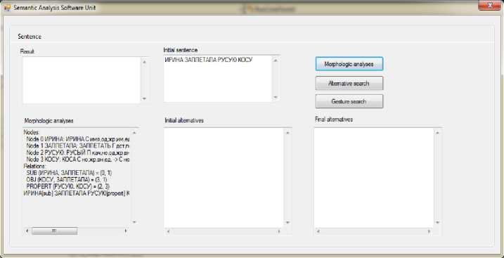Click left arrow of Initial alternatives horizontal scrollbar
Viewport: 504px width, 258px height.
pyautogui.click(x=168, y=231)
